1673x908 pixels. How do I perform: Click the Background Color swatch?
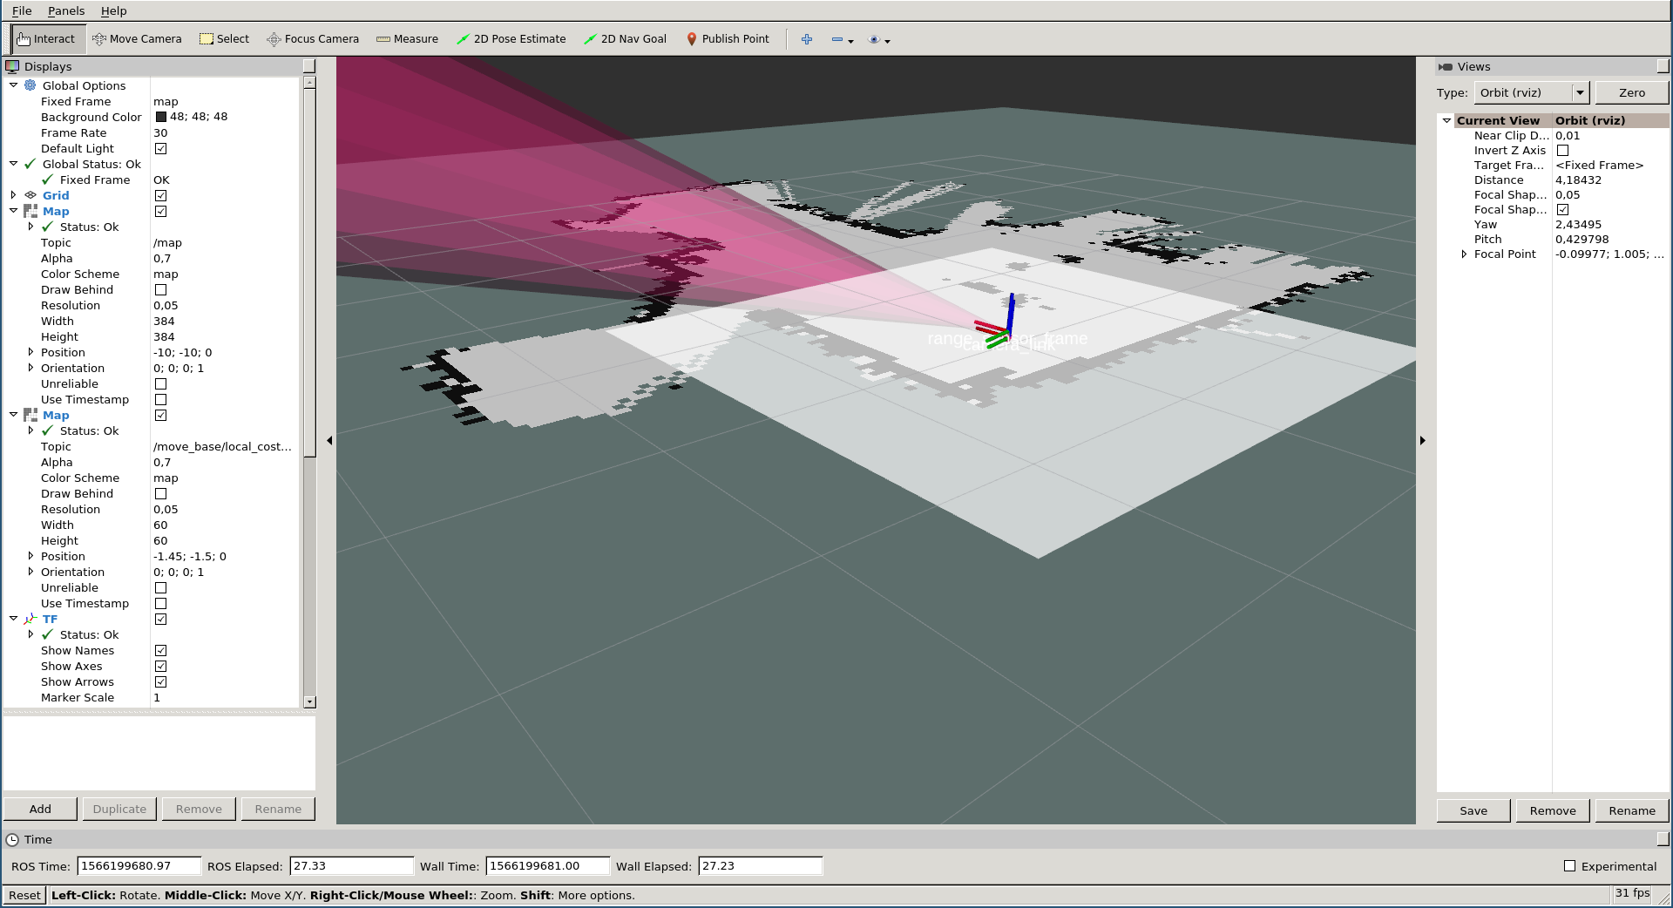pos(160,117)
